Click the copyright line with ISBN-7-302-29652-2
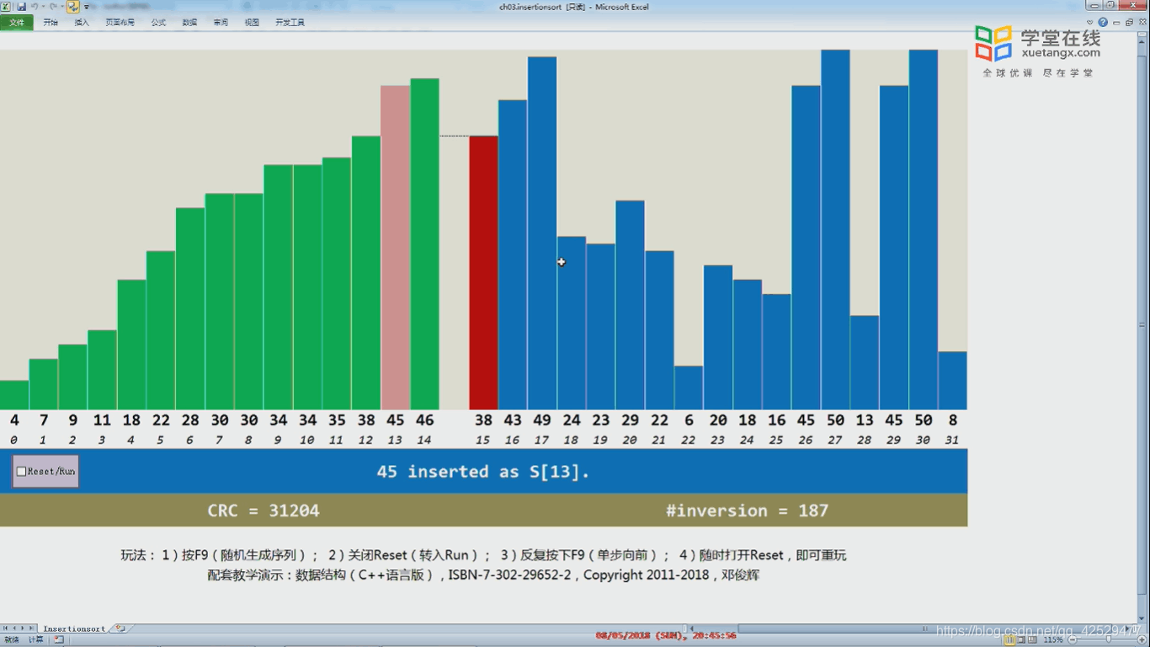This screenshot has height=647, width=1150. click(483, 575)
